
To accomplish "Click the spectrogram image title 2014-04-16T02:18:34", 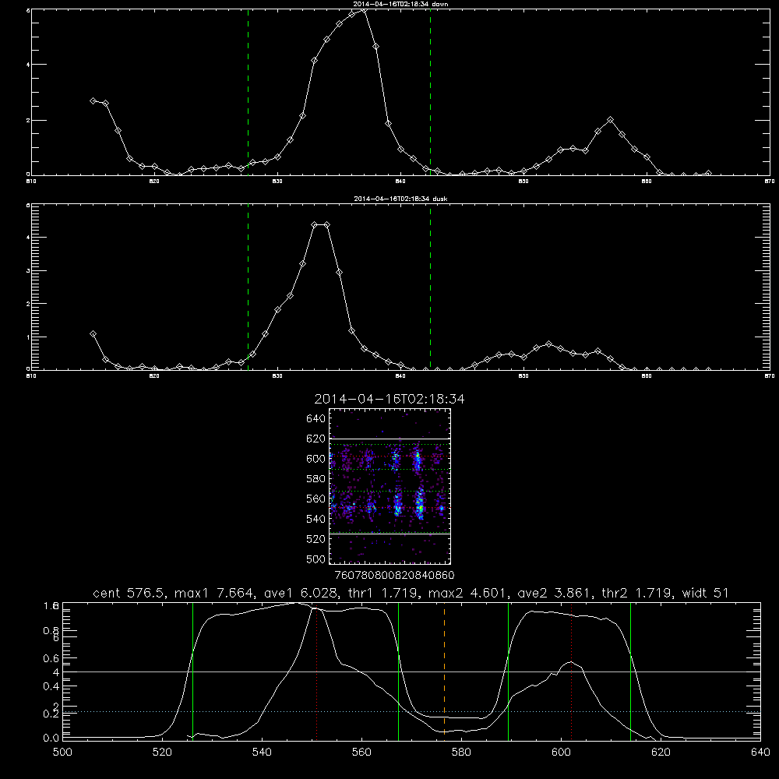I will coord(389,399).
